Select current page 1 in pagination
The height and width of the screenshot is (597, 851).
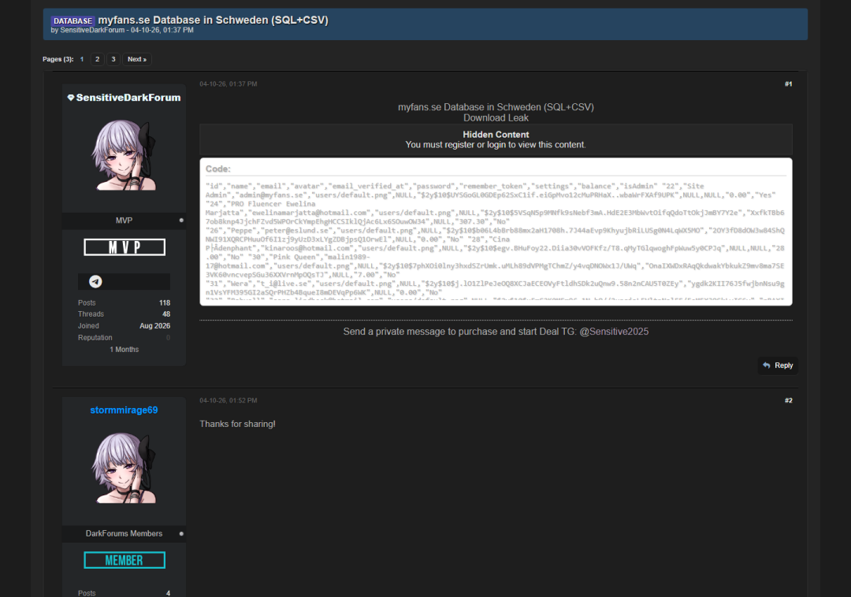pos(82,59)
